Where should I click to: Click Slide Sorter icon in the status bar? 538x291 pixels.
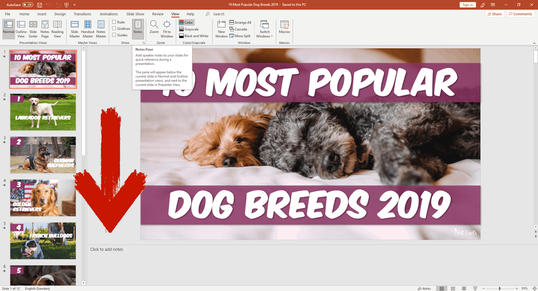coord(453,289)
